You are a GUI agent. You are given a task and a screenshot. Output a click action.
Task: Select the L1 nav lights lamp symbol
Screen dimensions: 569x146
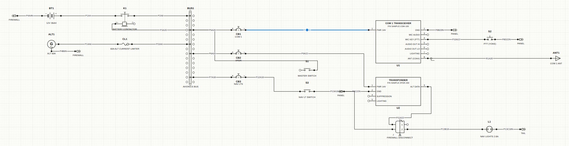[489, 129]
